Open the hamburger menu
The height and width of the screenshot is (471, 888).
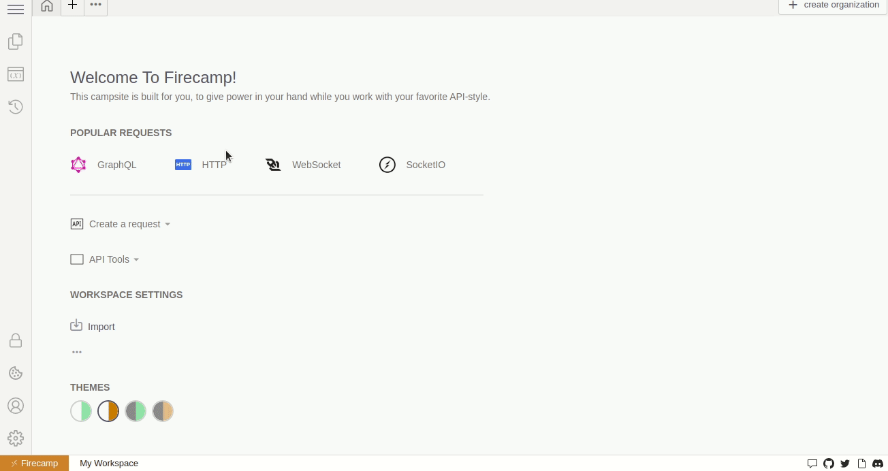click(x=16, y=9)
